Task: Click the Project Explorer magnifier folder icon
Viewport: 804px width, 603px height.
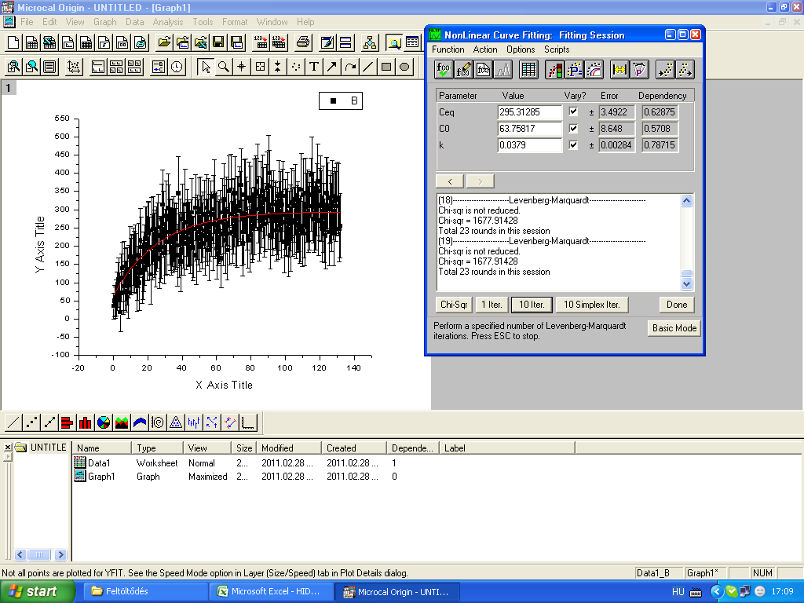Action: click(x=394, y=42)
